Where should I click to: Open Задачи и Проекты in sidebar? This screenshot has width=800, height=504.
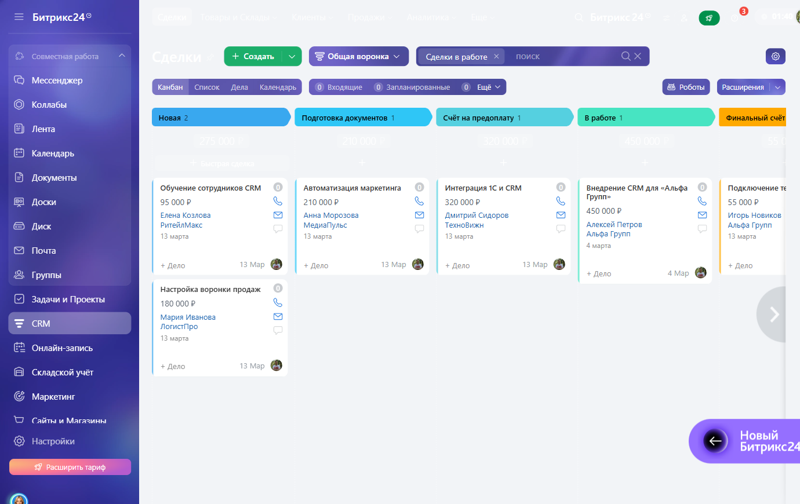coord(70,300)
